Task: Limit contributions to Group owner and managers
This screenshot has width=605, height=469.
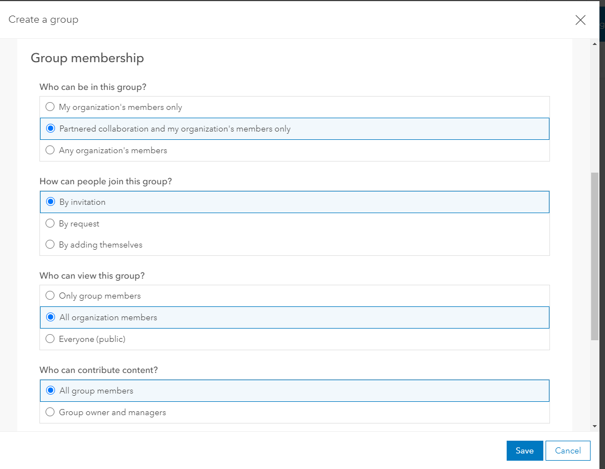Action: point(50,412)
